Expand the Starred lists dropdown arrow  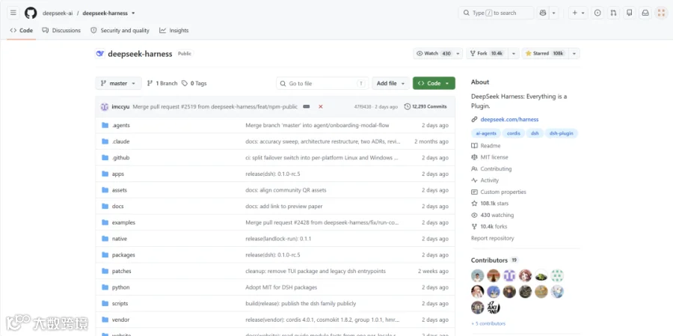(574, 54)
